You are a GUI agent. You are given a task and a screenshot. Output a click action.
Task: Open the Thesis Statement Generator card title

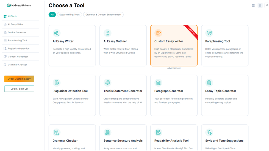click(x=123, y=91)
